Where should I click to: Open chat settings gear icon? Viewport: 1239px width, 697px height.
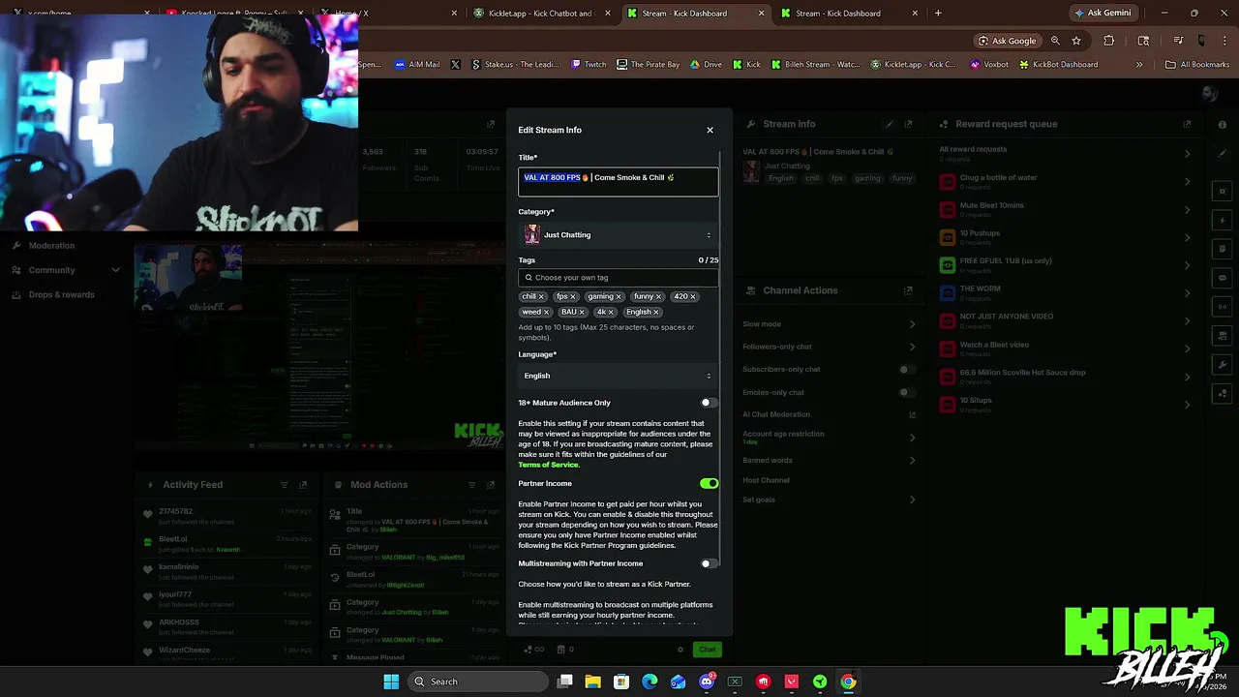pos(680,650)
